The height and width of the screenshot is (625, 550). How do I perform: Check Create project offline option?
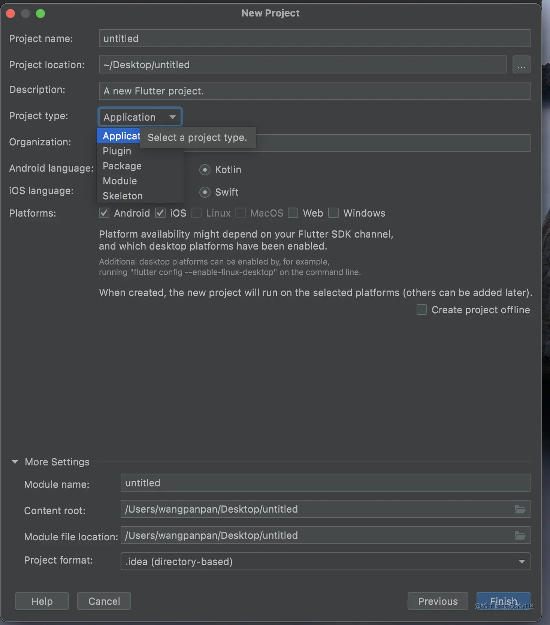click(x=422, y=310)
